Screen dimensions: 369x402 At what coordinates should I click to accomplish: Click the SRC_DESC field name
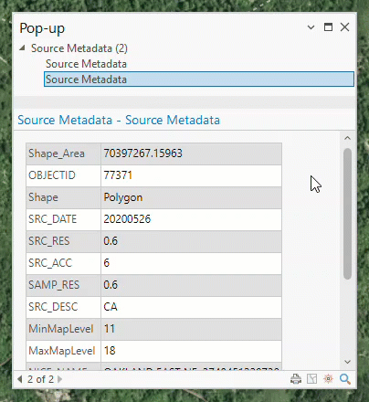[x=53, y=307]
